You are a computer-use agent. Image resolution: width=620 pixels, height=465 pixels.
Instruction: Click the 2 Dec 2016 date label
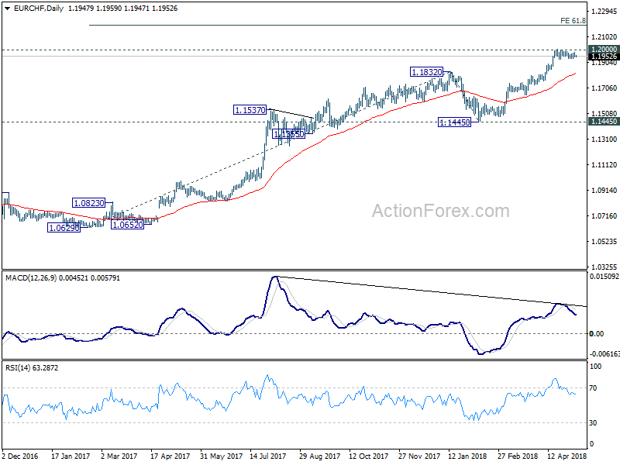coord(20,456)
